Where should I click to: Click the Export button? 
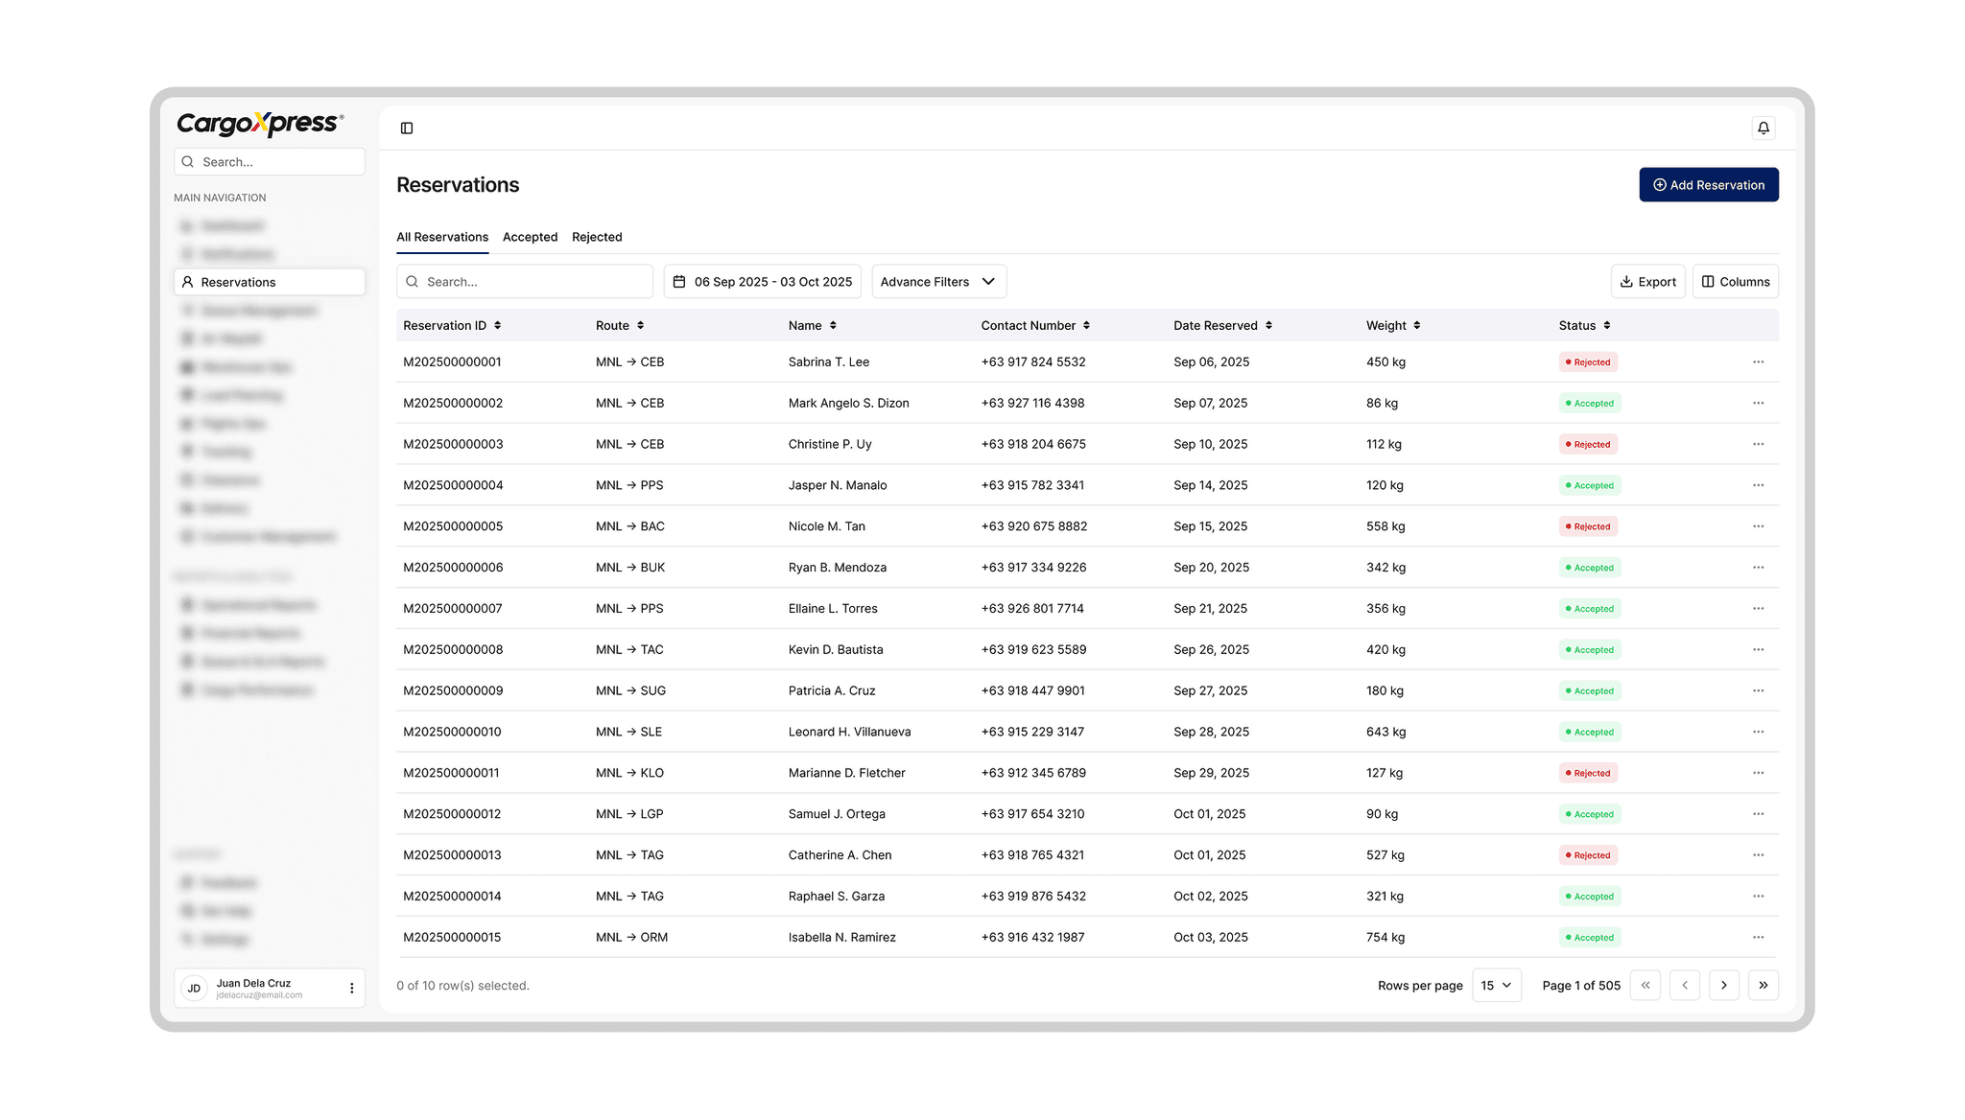[1647, 282]
